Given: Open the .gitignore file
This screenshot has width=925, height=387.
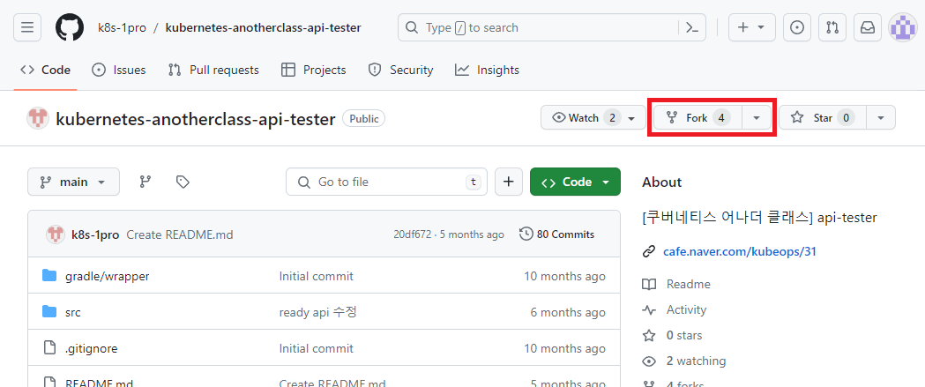Looking at the screenshot, I should click(x=92, y=349).
